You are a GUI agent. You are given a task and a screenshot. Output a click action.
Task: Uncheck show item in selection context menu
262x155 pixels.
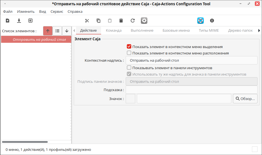(x=129, y=47)
